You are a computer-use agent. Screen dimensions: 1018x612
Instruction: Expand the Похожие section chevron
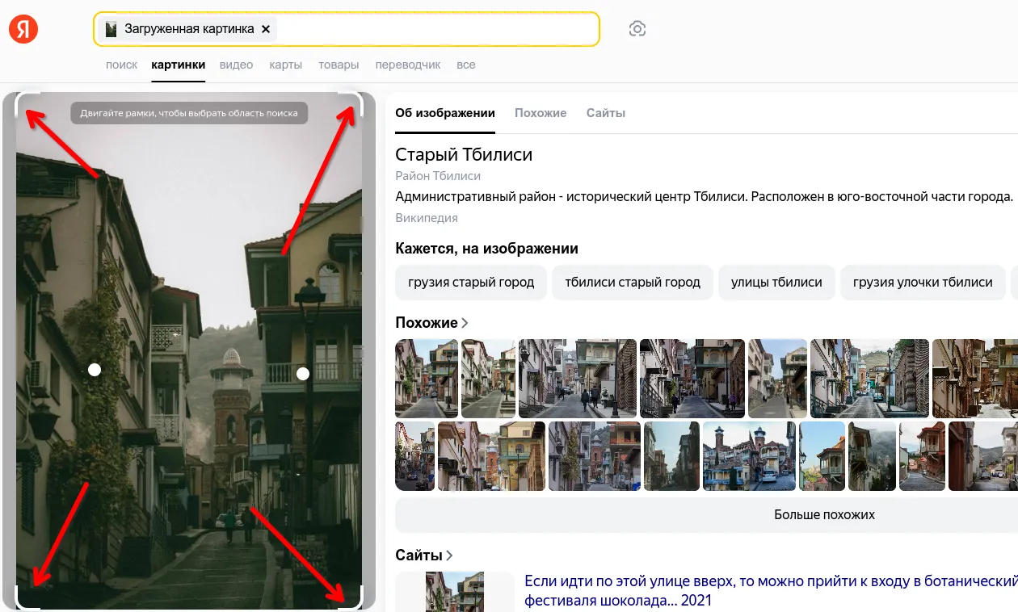(x=465, y=323)
